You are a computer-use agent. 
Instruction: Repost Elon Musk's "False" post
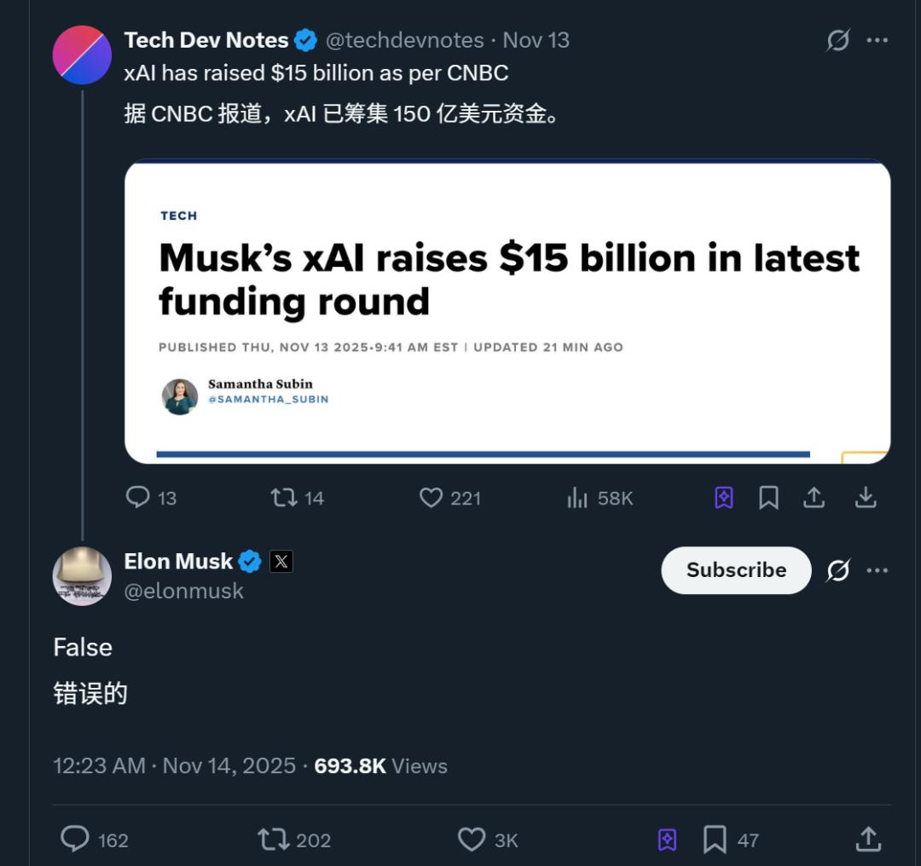[274, 840]
